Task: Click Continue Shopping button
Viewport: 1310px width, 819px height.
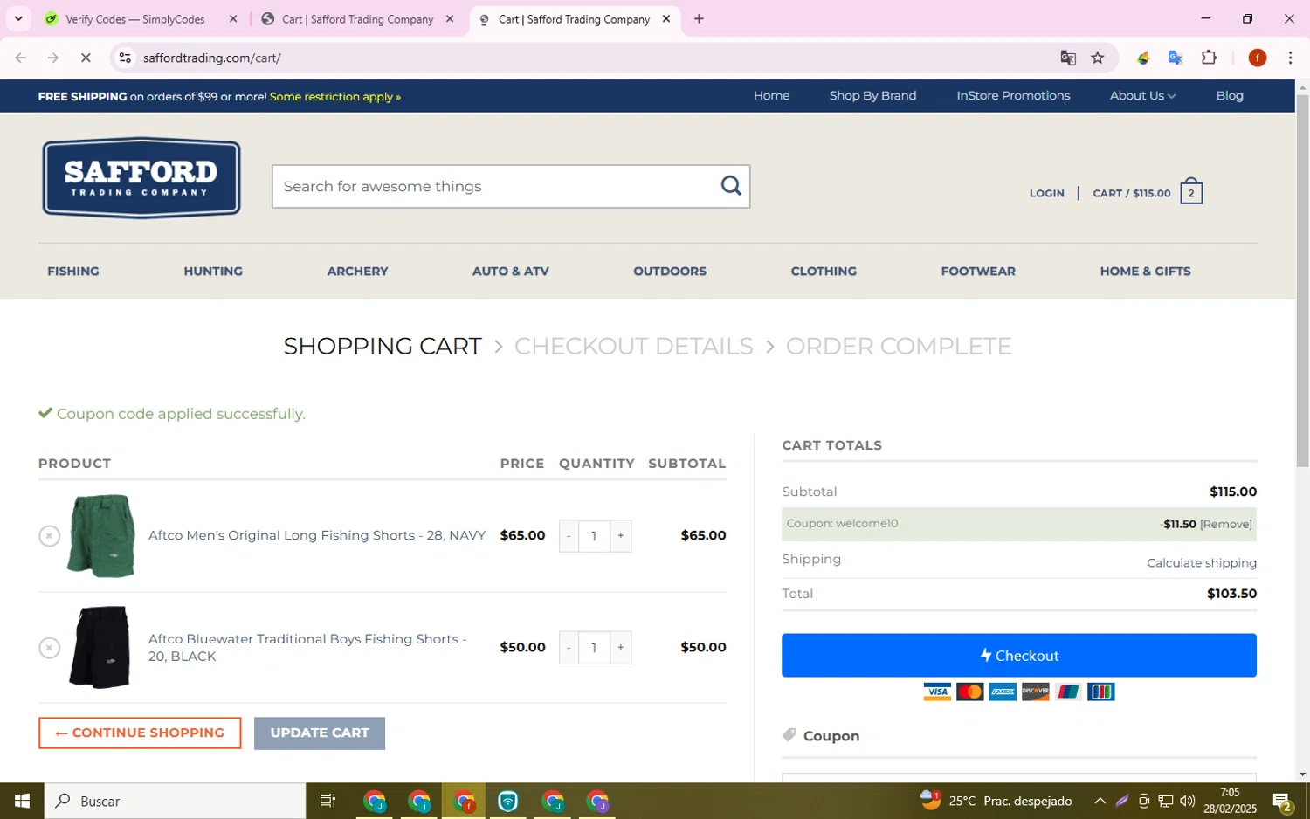Action: pos(140,733)
